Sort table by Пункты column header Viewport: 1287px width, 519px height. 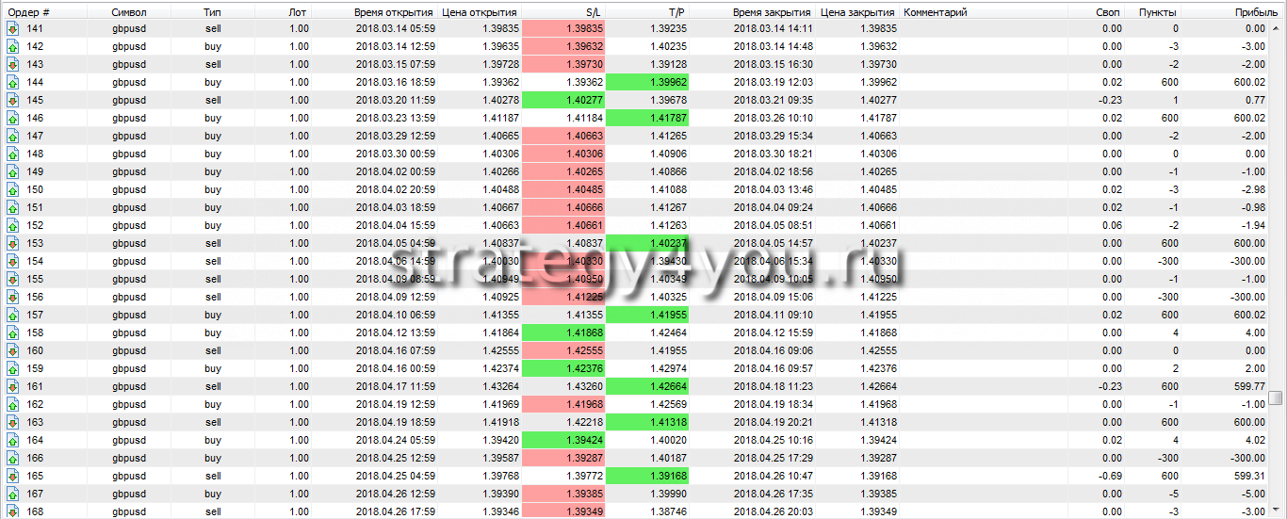click(x=1156, y=12)
